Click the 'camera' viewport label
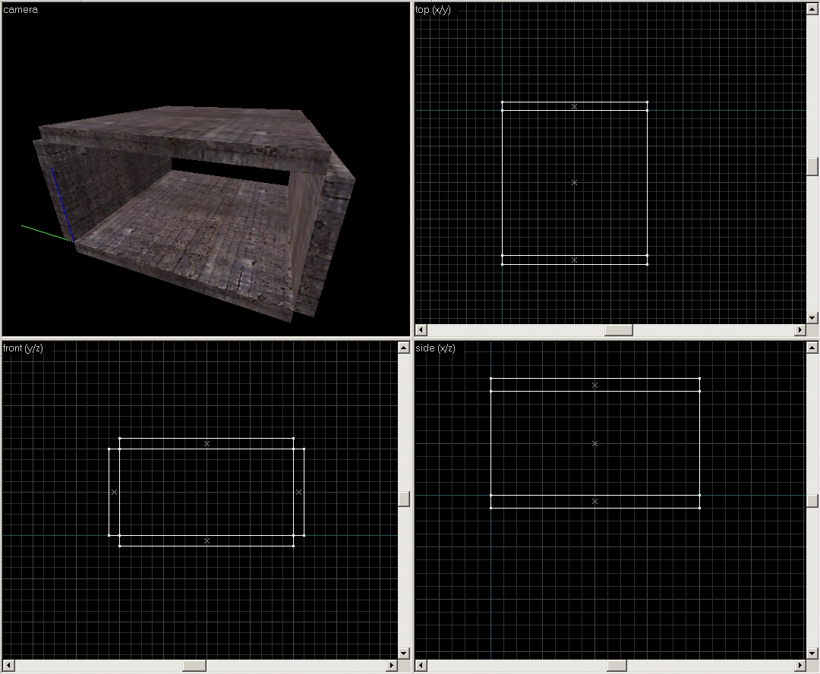Viewport: 820px width, 674px height. click(20, 9)
